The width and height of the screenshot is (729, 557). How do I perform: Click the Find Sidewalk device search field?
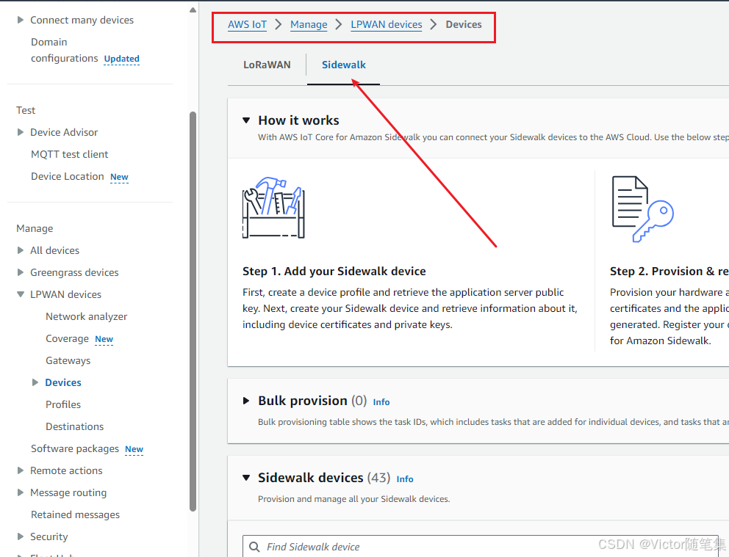481,547
